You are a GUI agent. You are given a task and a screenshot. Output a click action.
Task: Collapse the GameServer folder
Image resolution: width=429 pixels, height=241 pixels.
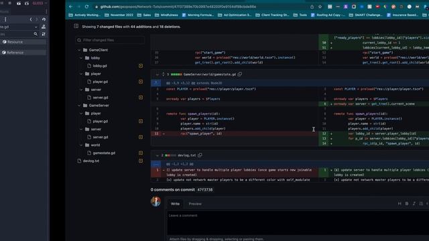coord(79,106)
